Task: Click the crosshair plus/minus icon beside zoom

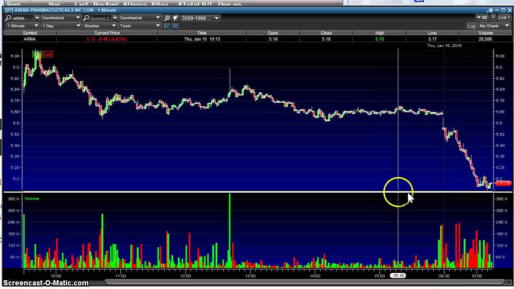Action: (176, 18)
